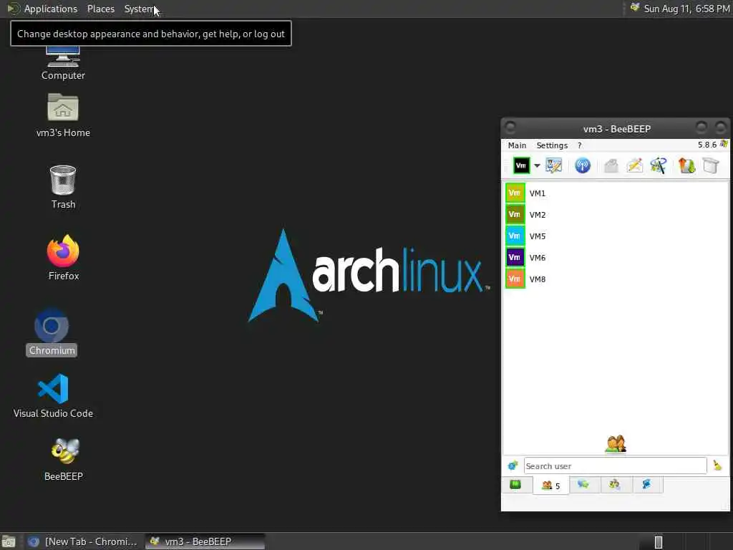Open the System menu in top panel

coord(139,9)
